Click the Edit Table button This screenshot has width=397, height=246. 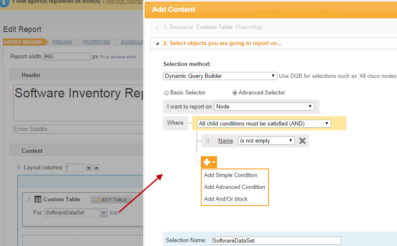[x=111, y=200]
